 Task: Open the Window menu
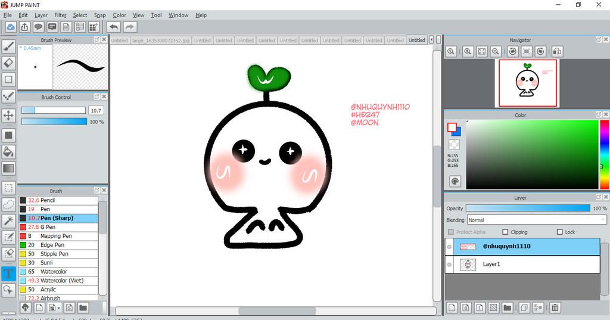(179, 15)
